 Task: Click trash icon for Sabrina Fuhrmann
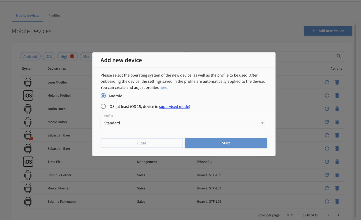(337, 201)
